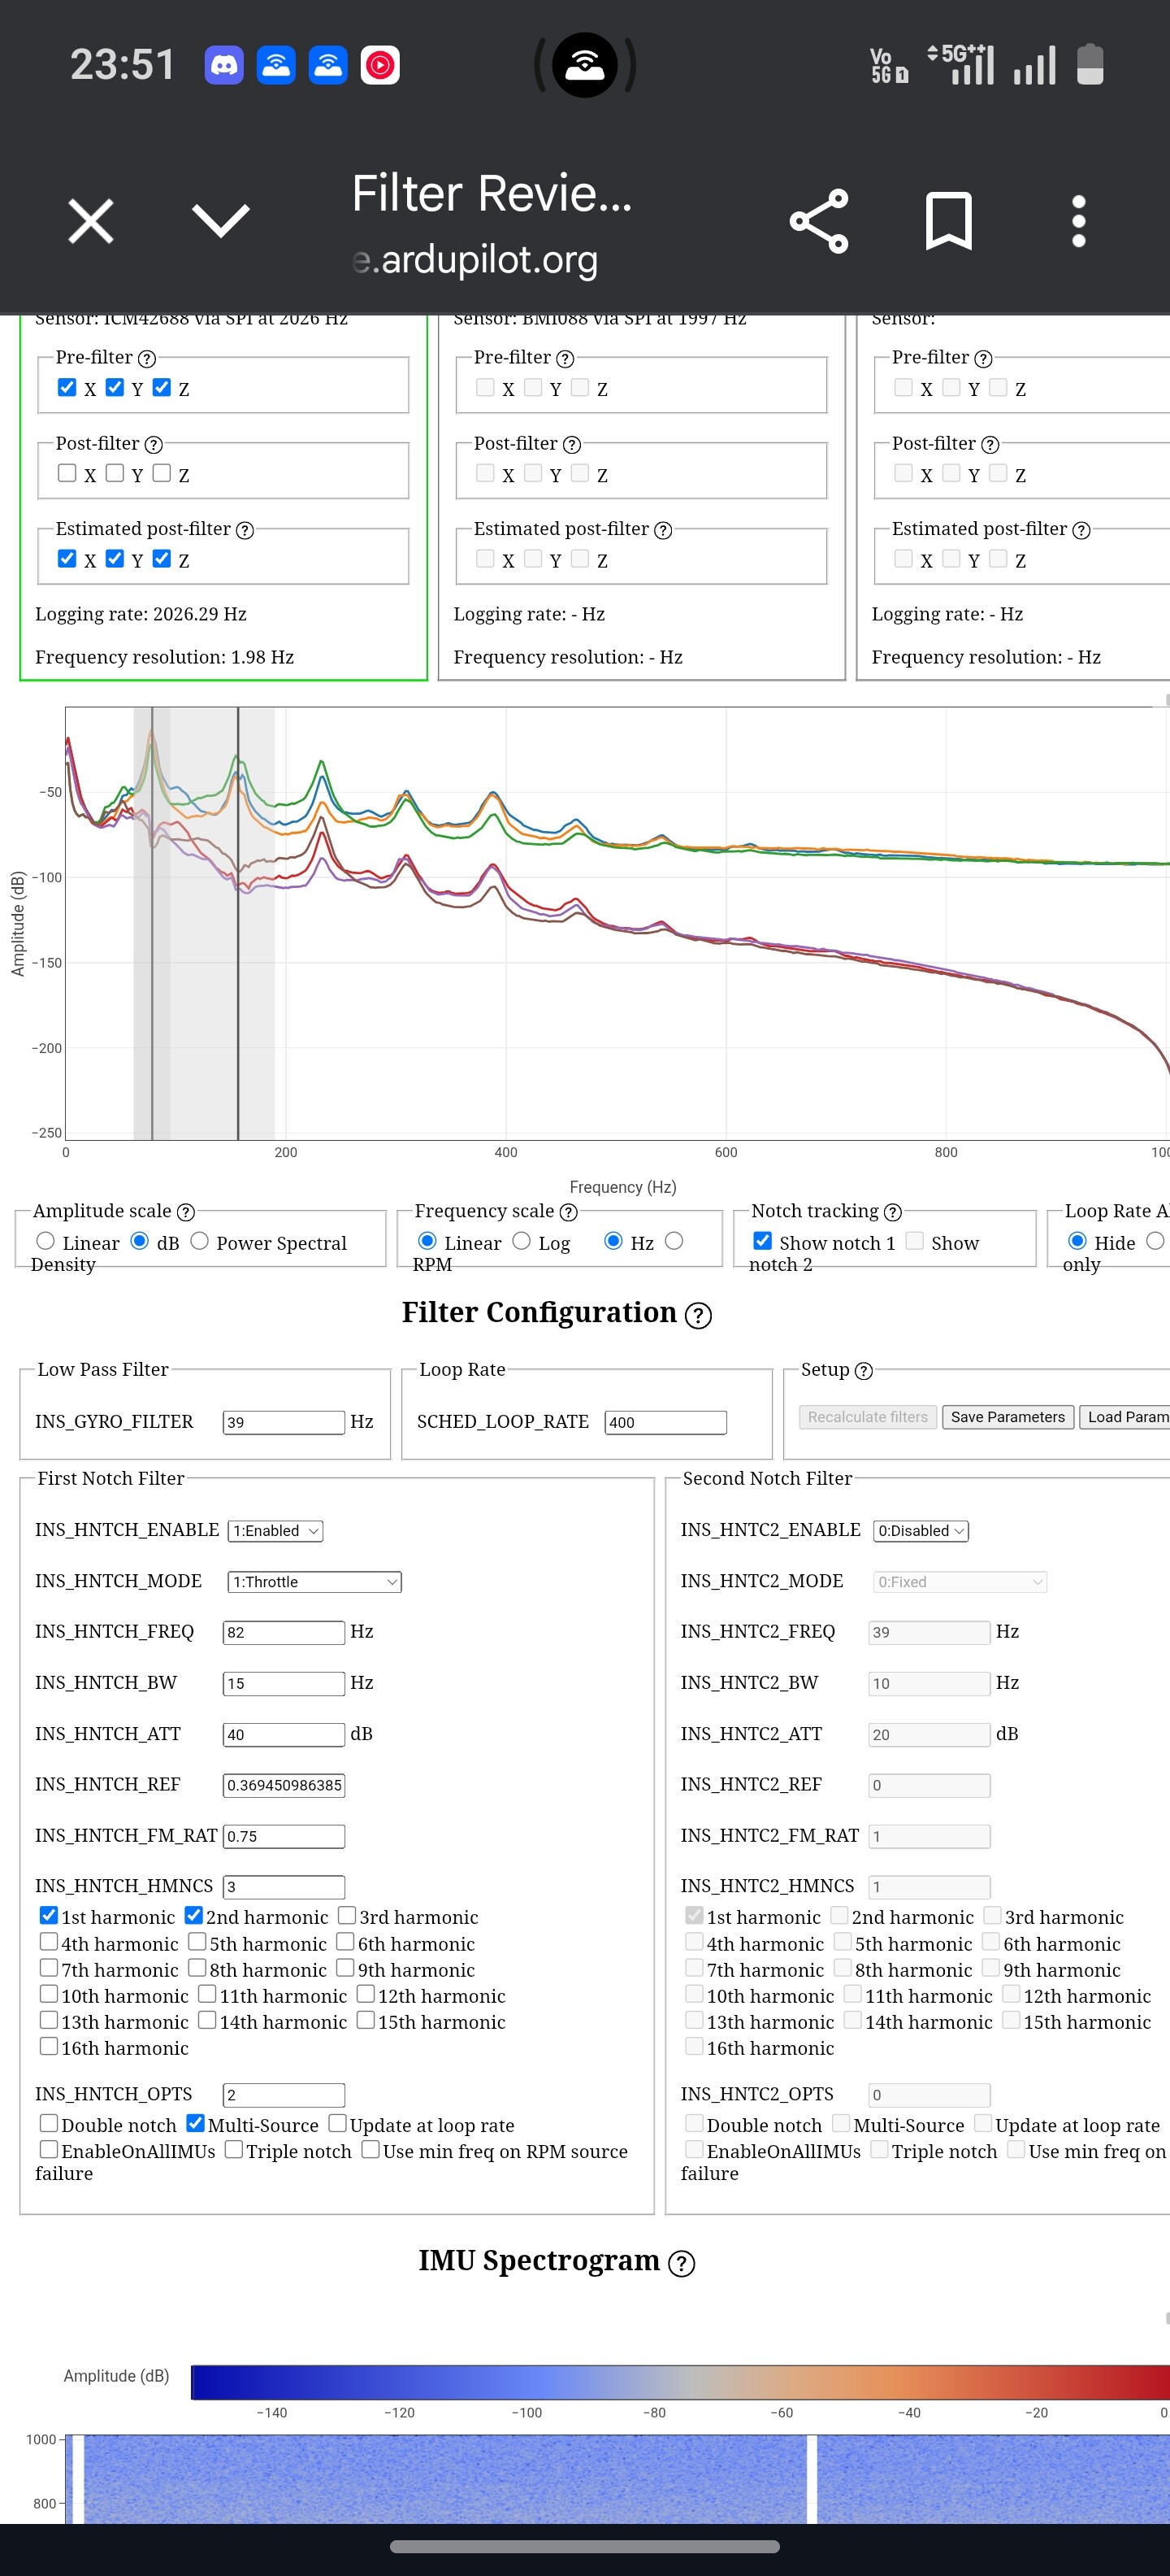Tap the Notch tracking help icon

coord(893,1212)
